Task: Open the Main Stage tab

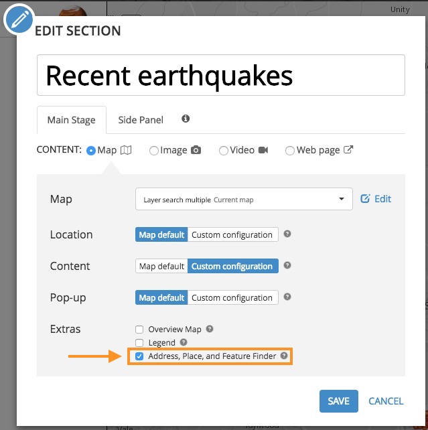Action: click(x=71, y=121)
